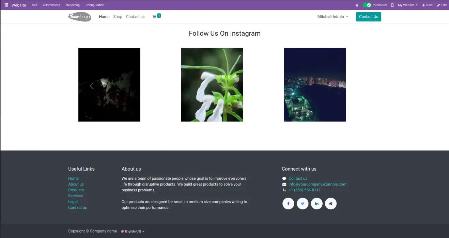
Task: Open the Mitchell Admin account menu
Action: pyautogui.click(x=332, y=16)
